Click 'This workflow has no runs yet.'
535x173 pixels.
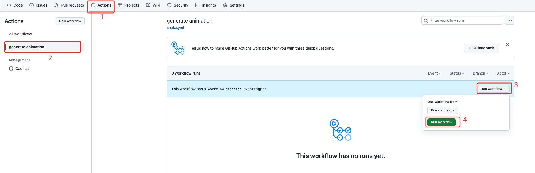341,156
